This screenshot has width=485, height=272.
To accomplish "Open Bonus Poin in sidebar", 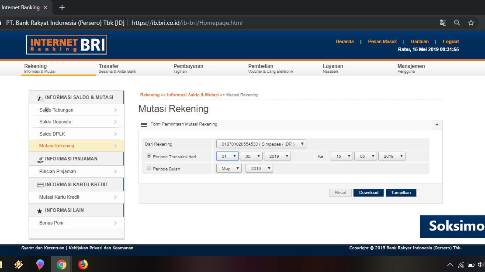I will pos(77,223).
